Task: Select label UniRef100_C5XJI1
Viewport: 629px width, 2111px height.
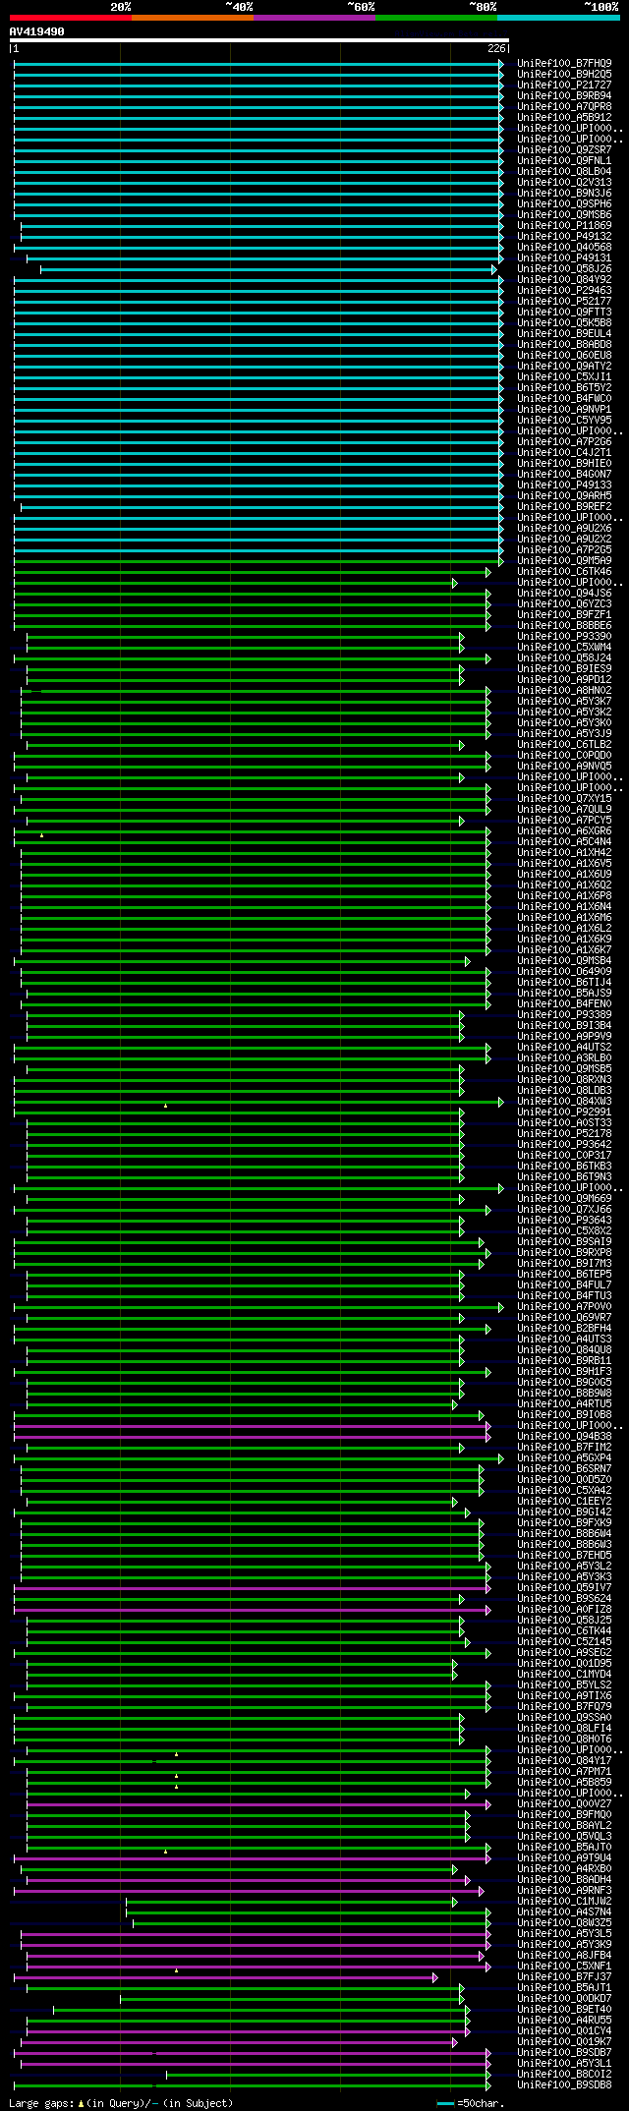Action: (x=564, y=376)
